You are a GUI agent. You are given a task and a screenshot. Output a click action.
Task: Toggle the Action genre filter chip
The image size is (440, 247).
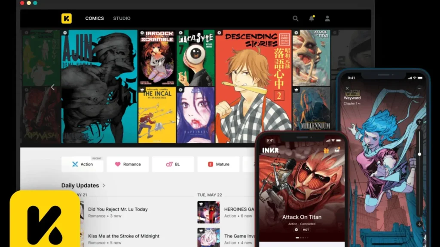coord(82,164)
